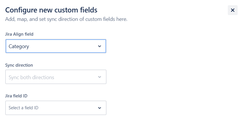Open the Jira Align field dropdown

(56, 46)
